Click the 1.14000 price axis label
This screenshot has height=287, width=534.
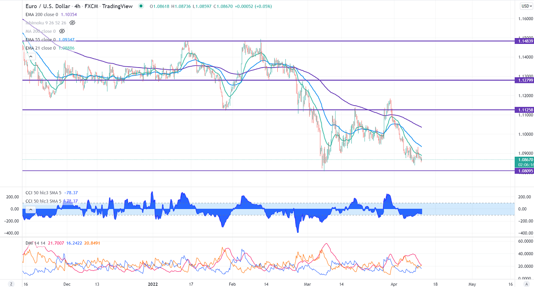tap(526, 57)
